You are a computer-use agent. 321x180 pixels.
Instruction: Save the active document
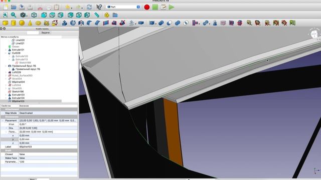click(x=22, y=7)
